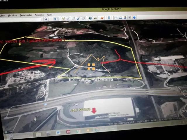
Task: Open the Ajuda menu
Action: [50, 15]
